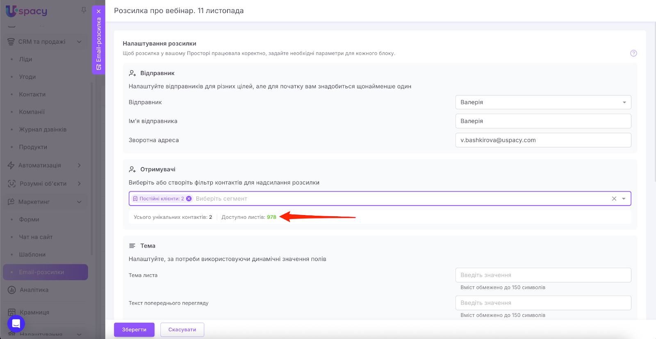Image resolution: width=656 pixels, height=339 pixels.
Task: Collapse the CRM та продажі menu
Action: (79, 42)
